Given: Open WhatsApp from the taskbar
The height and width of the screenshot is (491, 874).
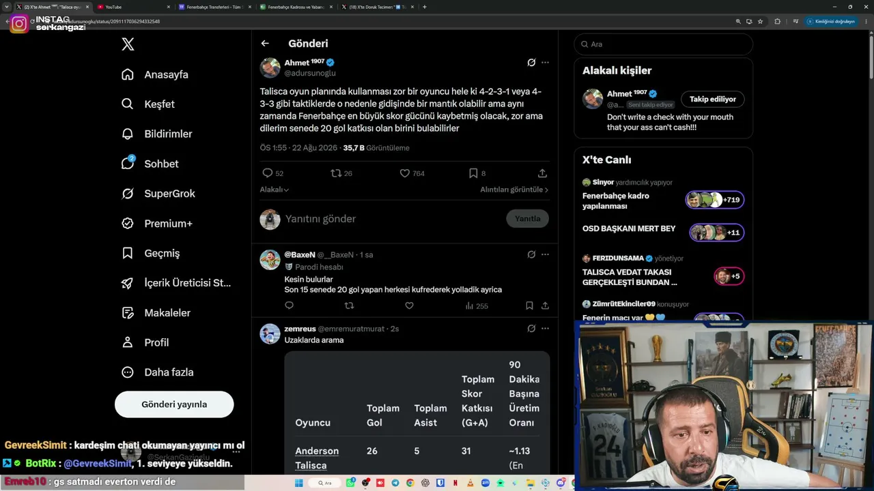Looking at the screenshot, I should pos(350,483).
